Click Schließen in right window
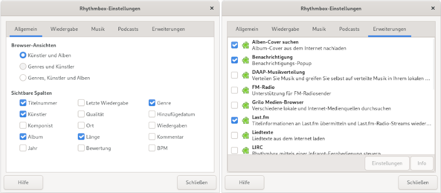The width and height of the screenshot is (441, 193). pyautogui.click(x=418, y=183)
